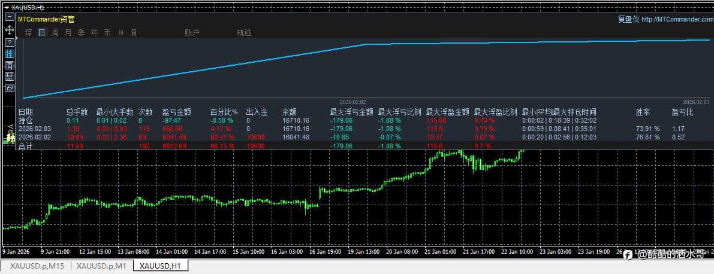714x274 pixels.
Task: Click the 盈亏金额 column header
Action: coord(177,112)
